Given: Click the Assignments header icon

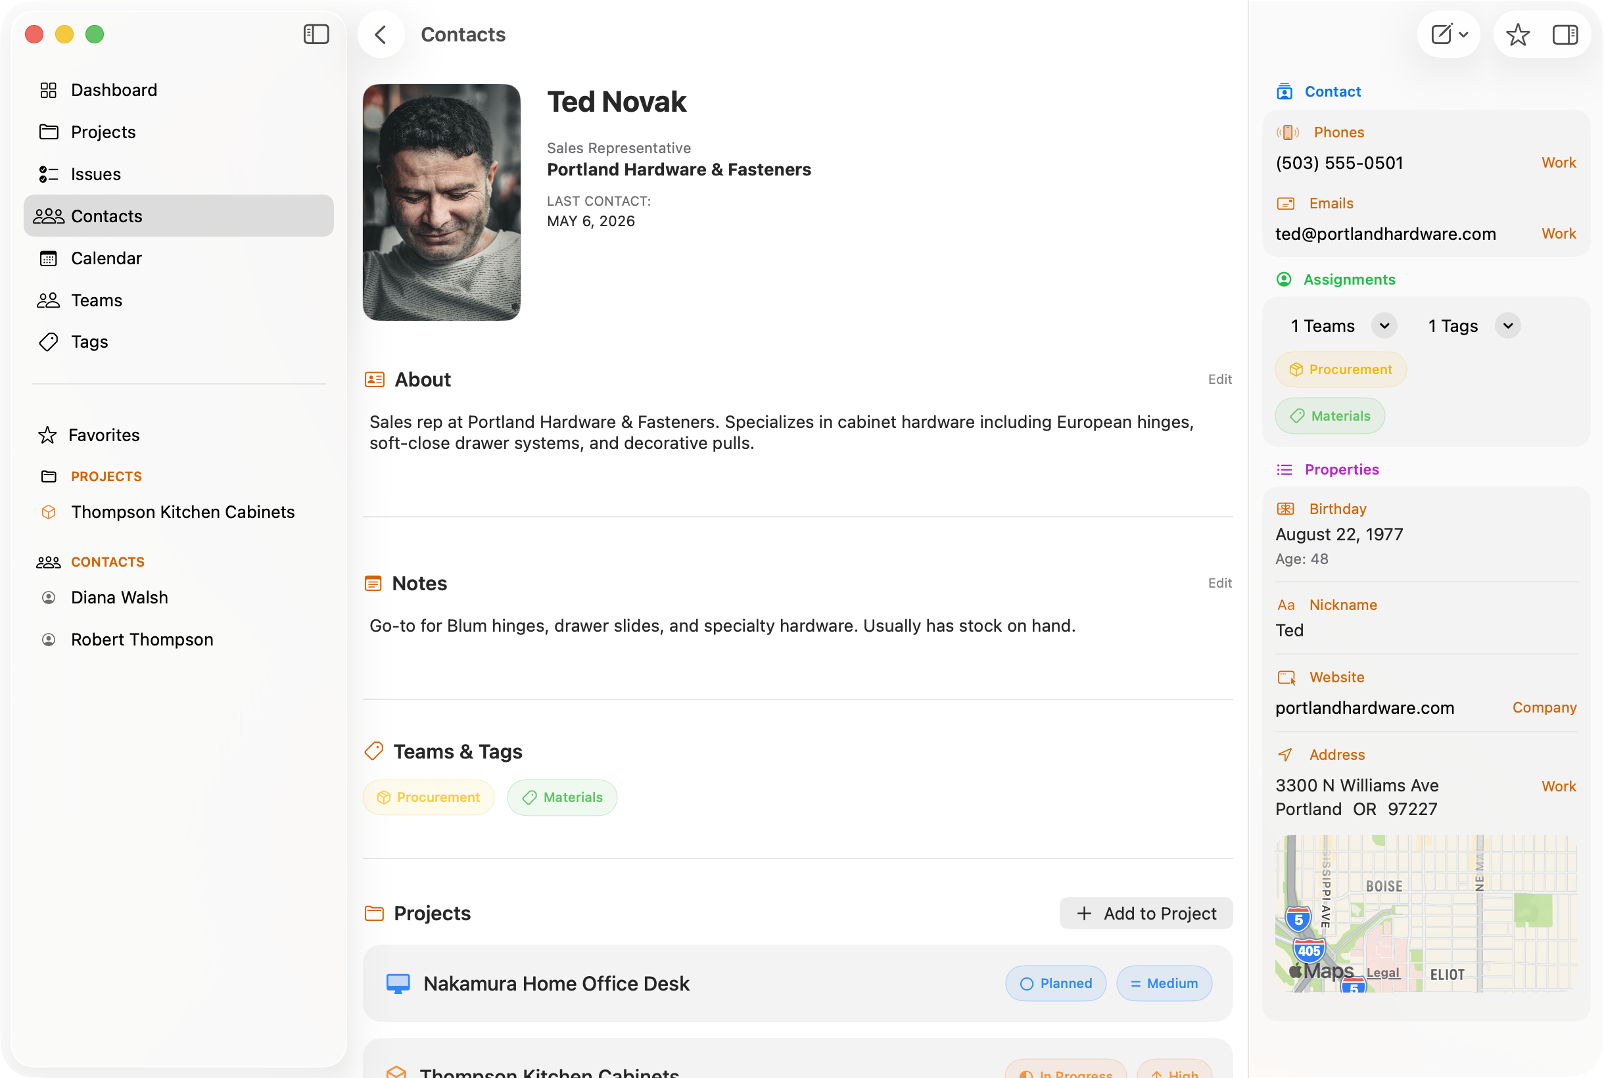Looking at the screenshot, I should pos(1284,279).
